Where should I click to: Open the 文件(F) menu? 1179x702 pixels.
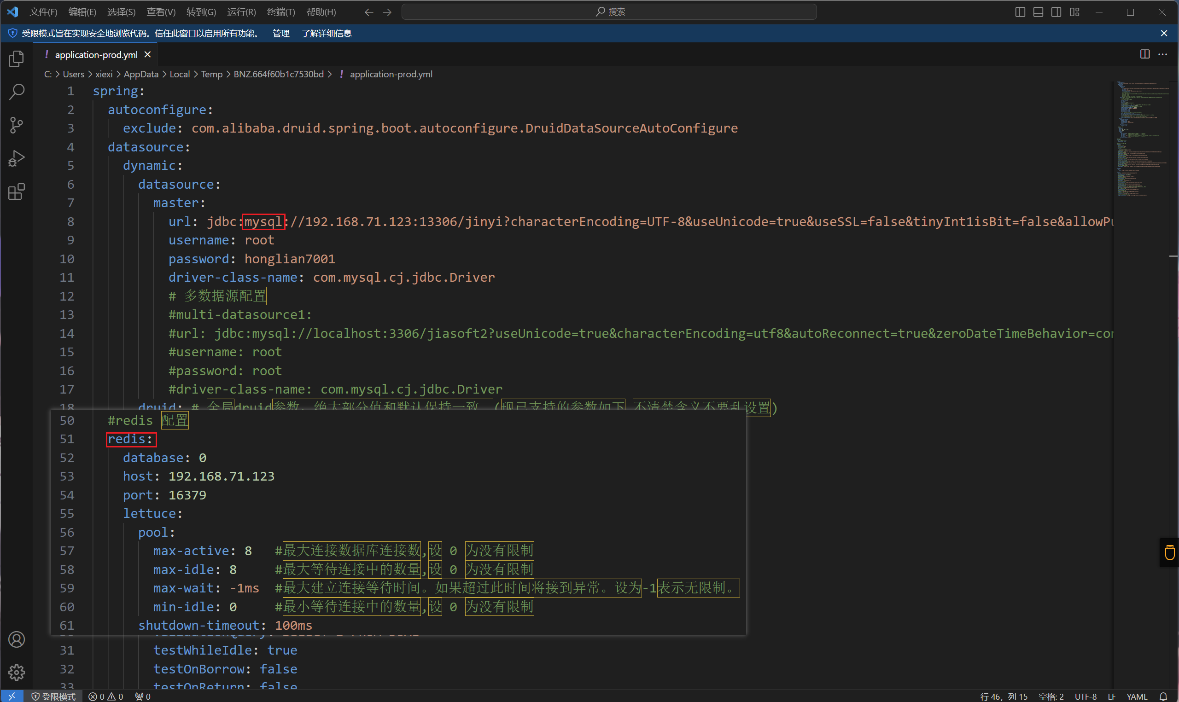coord(43,12)
